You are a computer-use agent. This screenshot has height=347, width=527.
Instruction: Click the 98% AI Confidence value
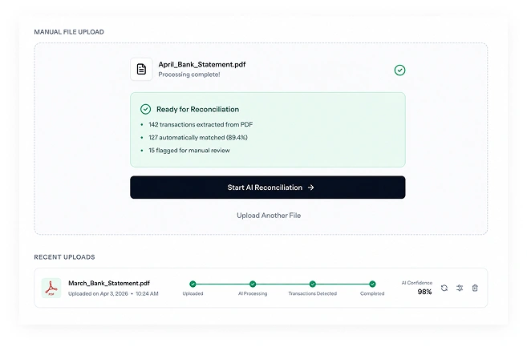[x=424, y=292]
